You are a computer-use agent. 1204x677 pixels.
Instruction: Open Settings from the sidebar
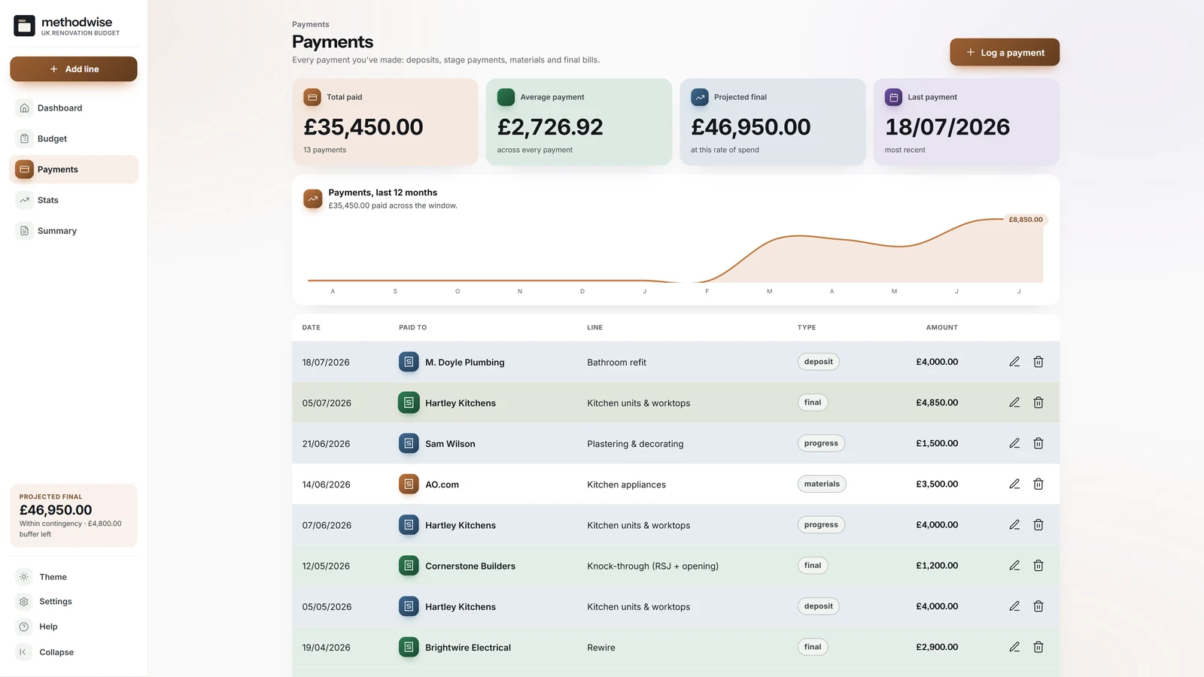coord(74,602)
